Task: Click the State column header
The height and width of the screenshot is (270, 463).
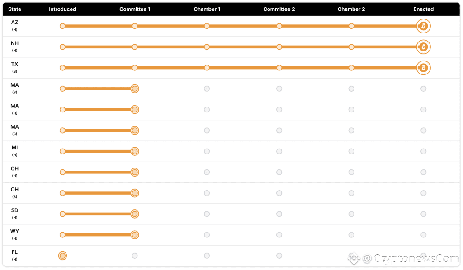Action: point(14,9)
